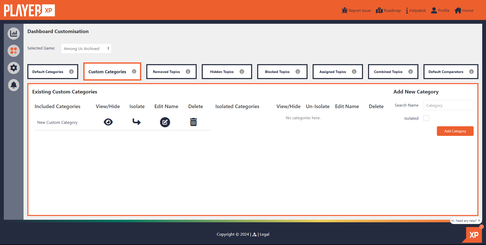Switch to the Default Categories tab
Screen dimensions: 486x245
53,72
